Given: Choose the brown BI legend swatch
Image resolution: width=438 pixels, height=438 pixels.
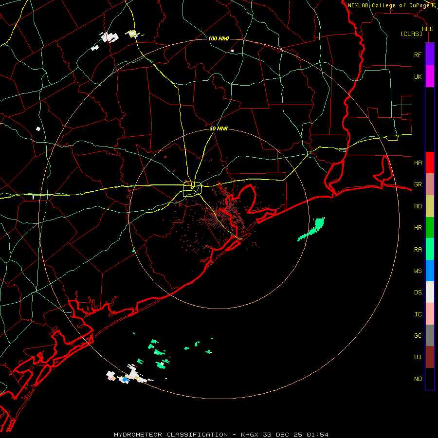Looking at the screenshot, I should coord(430,357).
